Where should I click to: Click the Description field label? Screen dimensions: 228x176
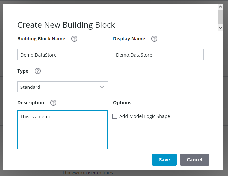tap(31, 103)
